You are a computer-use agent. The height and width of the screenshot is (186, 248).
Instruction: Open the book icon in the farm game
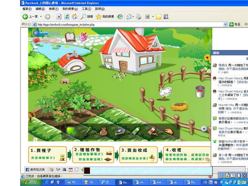[x=70, y=37]
